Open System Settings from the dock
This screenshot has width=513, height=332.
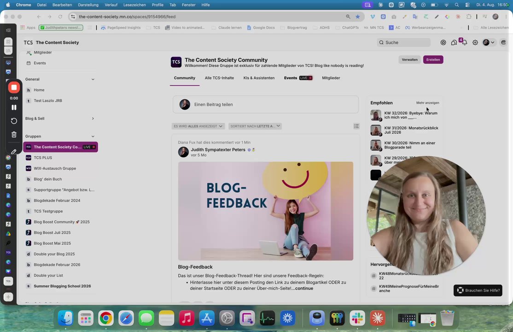point(227,318)
